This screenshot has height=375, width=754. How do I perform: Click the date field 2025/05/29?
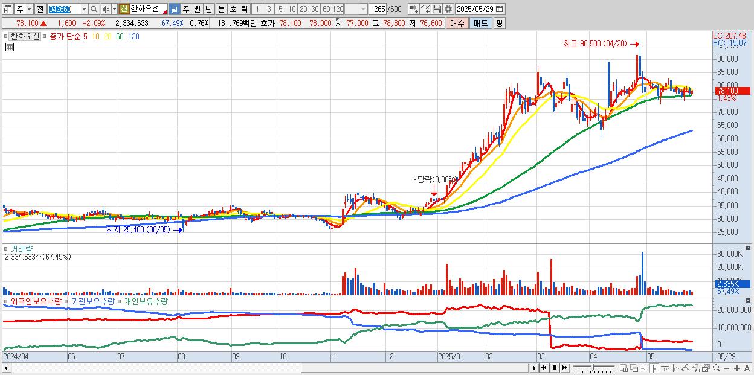pyautogui.click(x=475, y=9)
